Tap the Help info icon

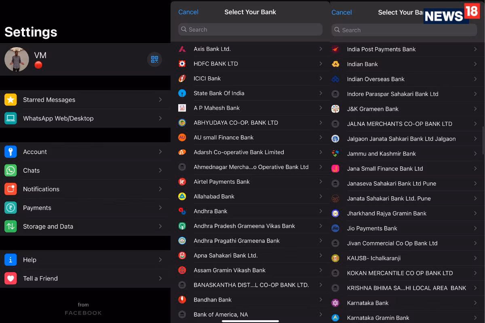point(11,260)
